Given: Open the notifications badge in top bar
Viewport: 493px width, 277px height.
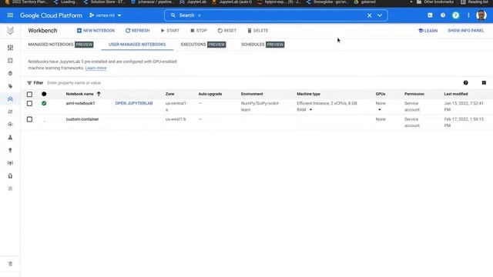Looking at the screenshot, I should pyautogui.click(x=455, y=15).
